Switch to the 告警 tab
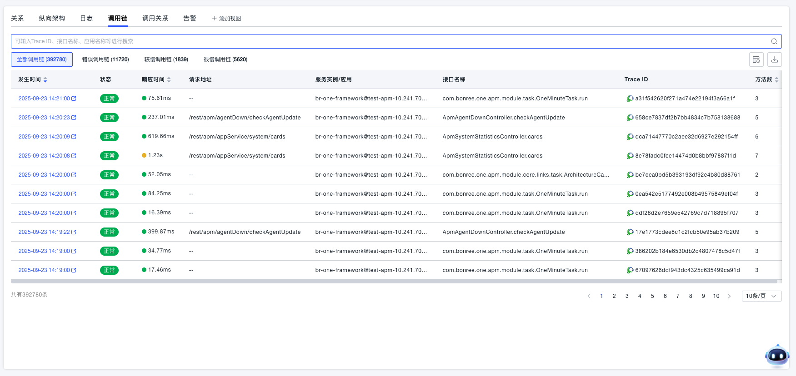The height and width of the screenshot is (376, 796). click(190, 18)
